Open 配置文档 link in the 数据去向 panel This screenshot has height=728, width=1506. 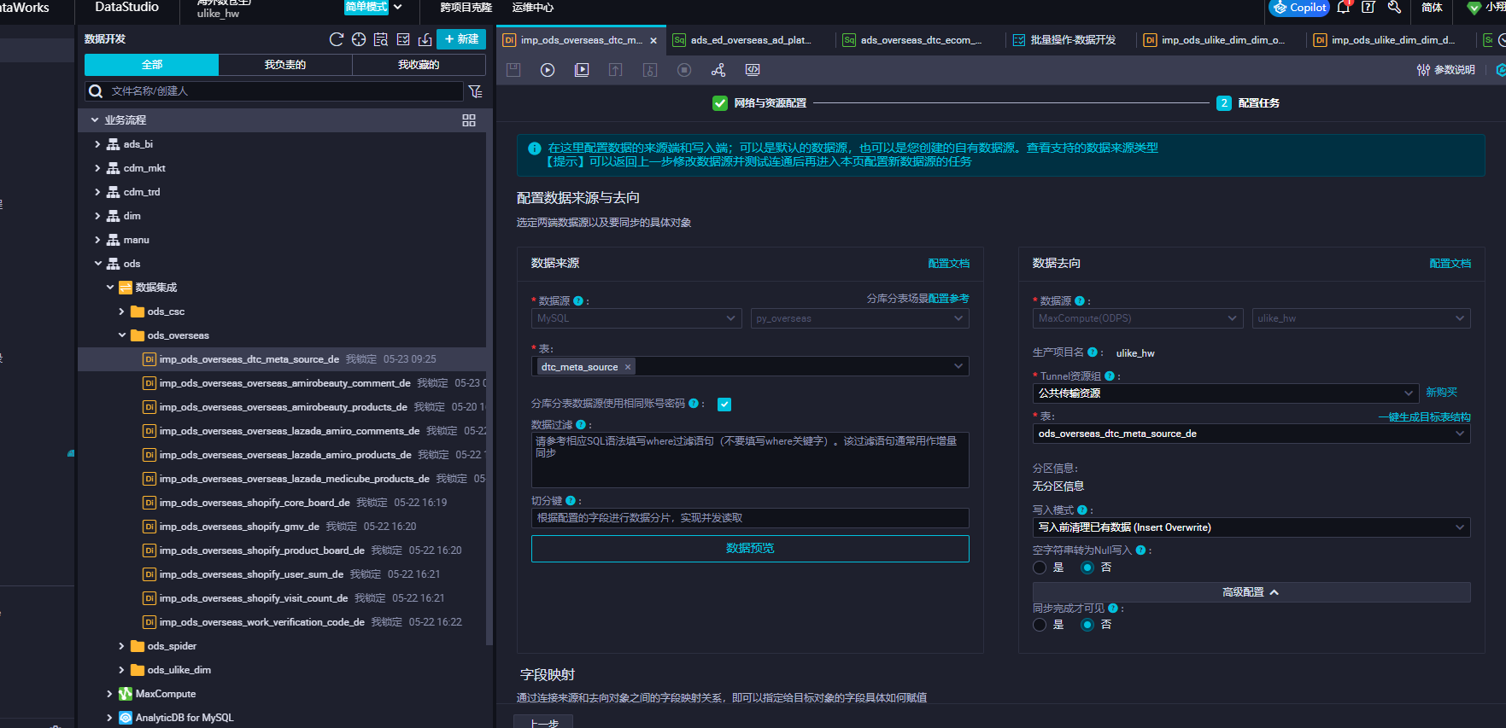(x=1450, y=264)
